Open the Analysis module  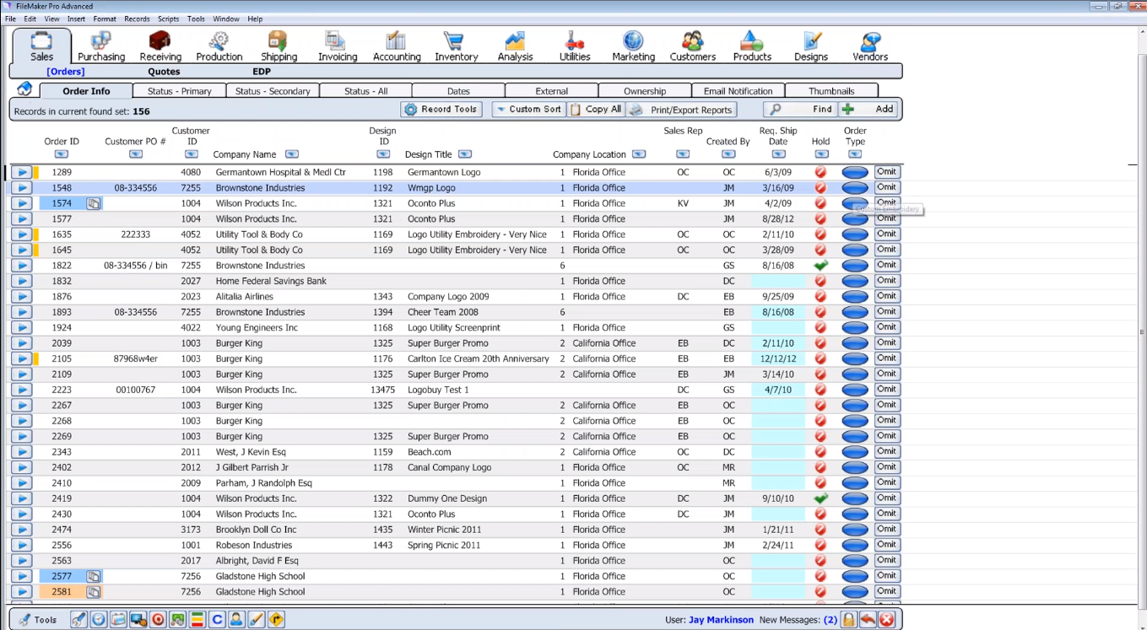click(515, 45)
